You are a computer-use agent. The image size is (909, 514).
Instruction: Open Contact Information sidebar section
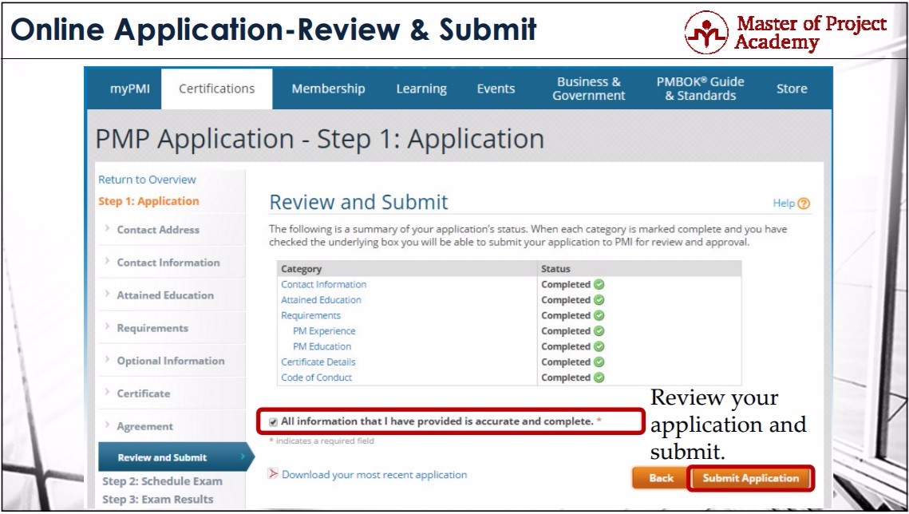[x=168, y=263]
